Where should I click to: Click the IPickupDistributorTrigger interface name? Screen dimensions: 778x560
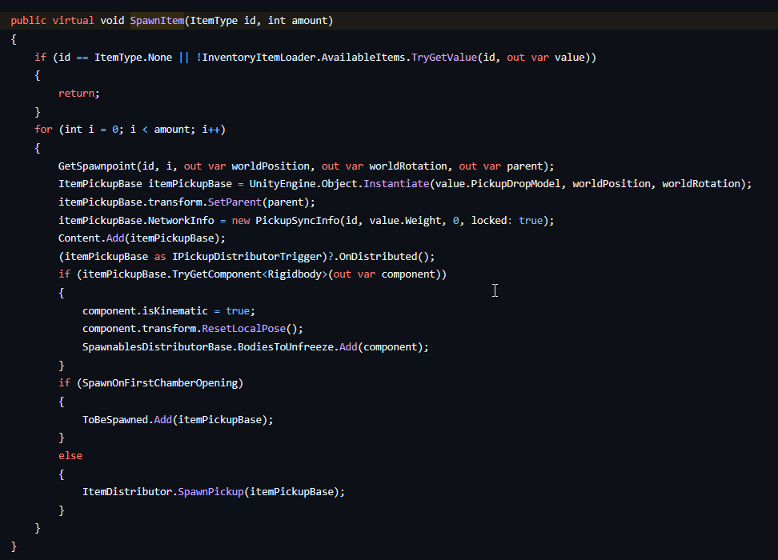(x=247, y=257)
